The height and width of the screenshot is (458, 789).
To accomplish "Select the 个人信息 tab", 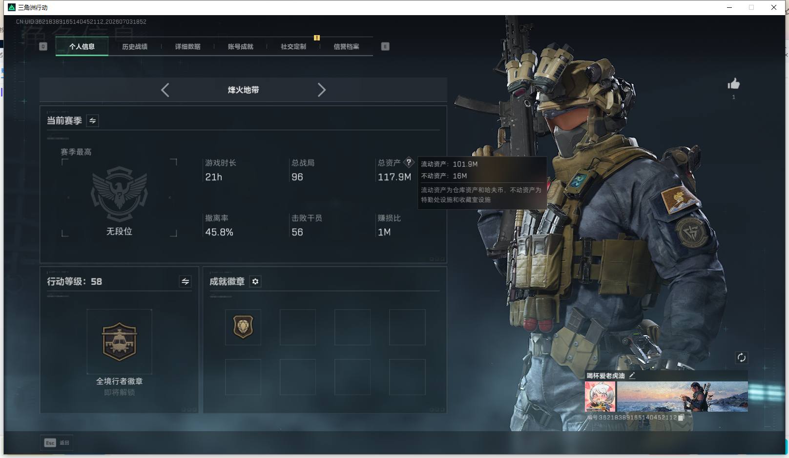I will (x=82, y=47).
